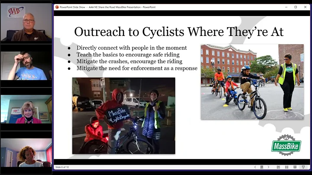Click the nighttime Lights Brigade photo

123,116
